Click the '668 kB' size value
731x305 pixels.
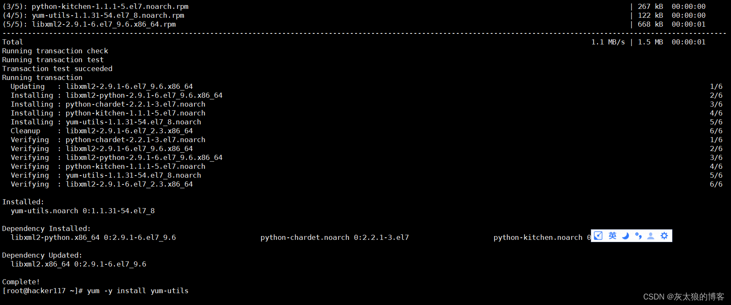(650, 24)
